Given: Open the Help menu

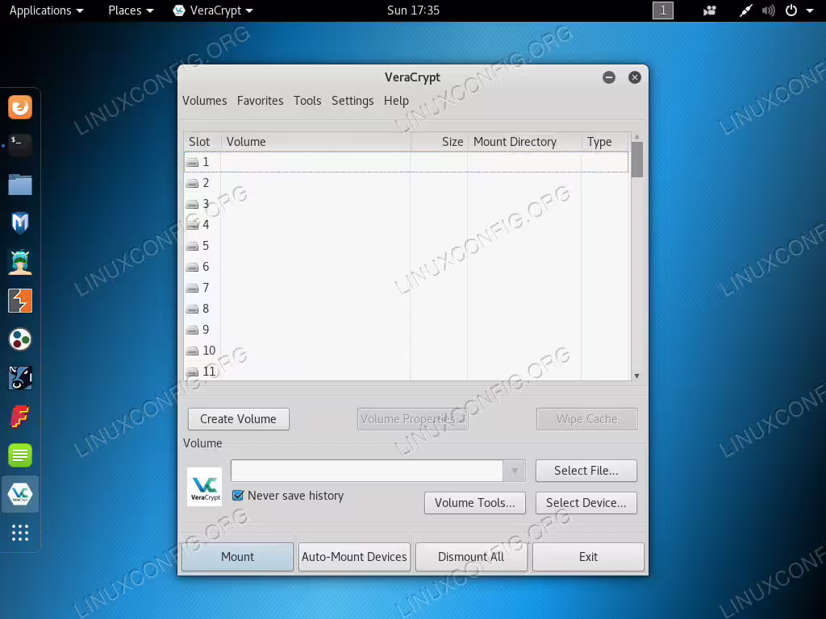Looking at the screenshot, I should click(396, 101).
